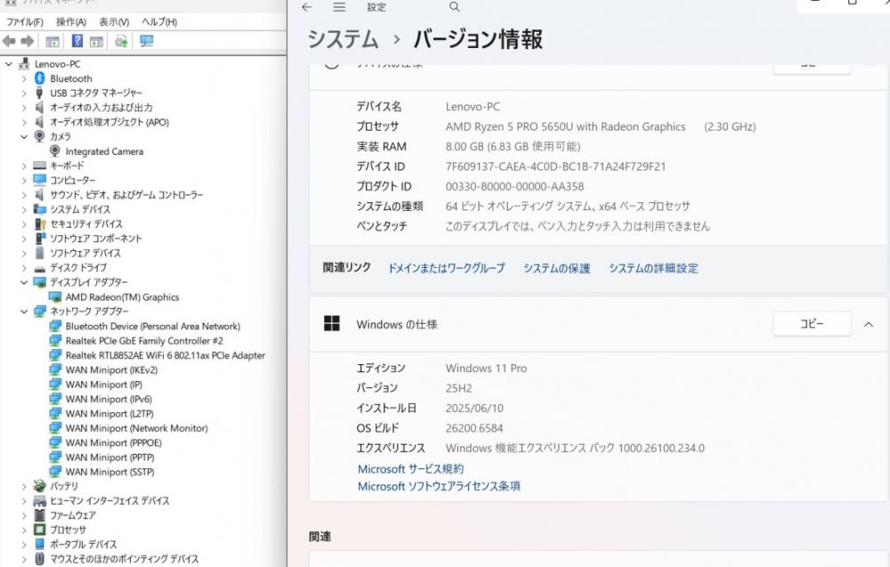Open システムの保護 link

point(557,268)
